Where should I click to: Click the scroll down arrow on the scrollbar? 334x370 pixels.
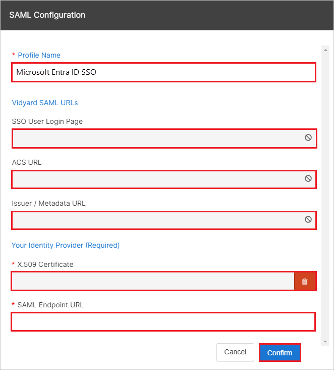point(325,342)
